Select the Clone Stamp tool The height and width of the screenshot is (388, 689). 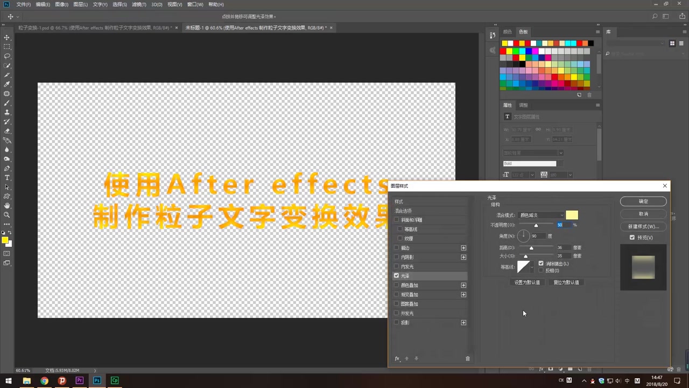pyautogui.click(x=7, y=112)
